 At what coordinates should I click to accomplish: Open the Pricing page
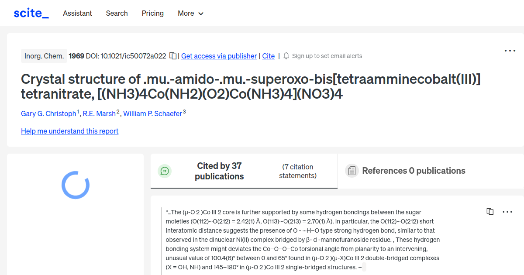click(153, 13)
